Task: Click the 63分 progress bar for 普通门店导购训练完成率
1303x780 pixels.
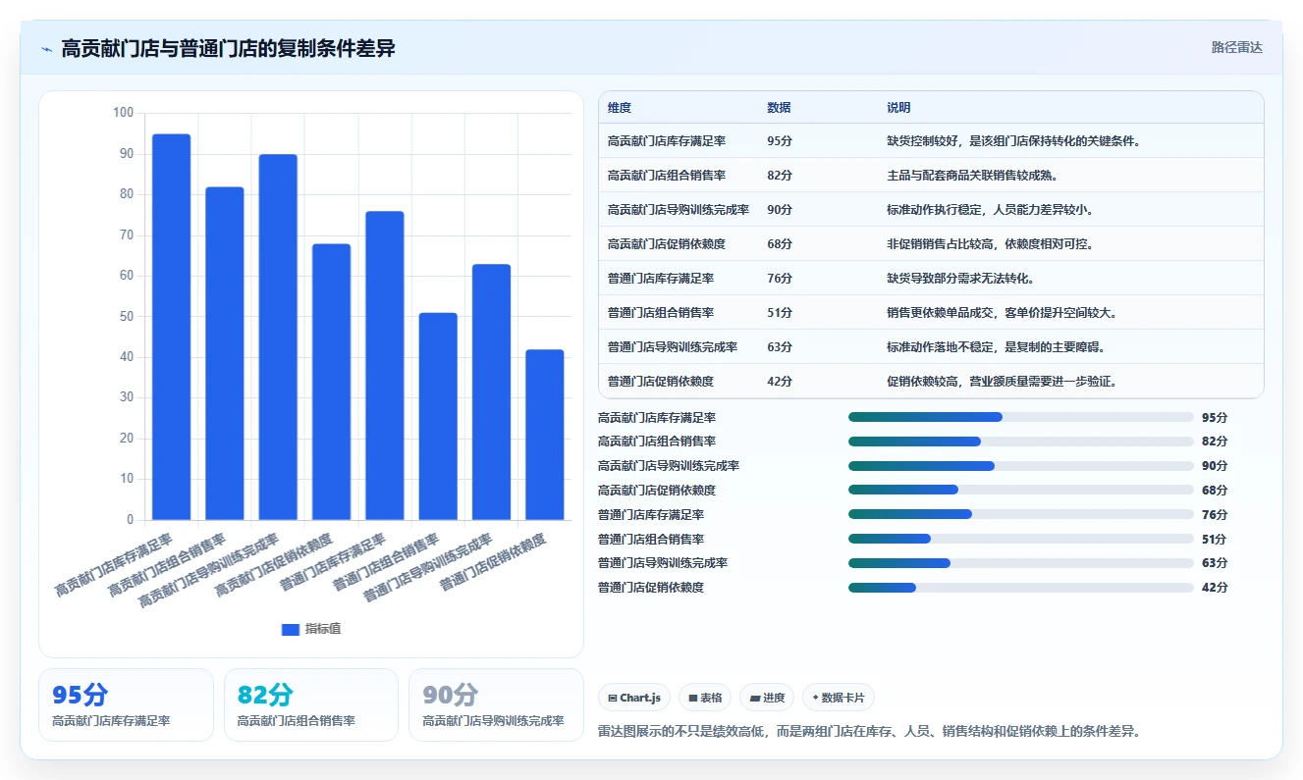Action: (x=1021, y=563)
